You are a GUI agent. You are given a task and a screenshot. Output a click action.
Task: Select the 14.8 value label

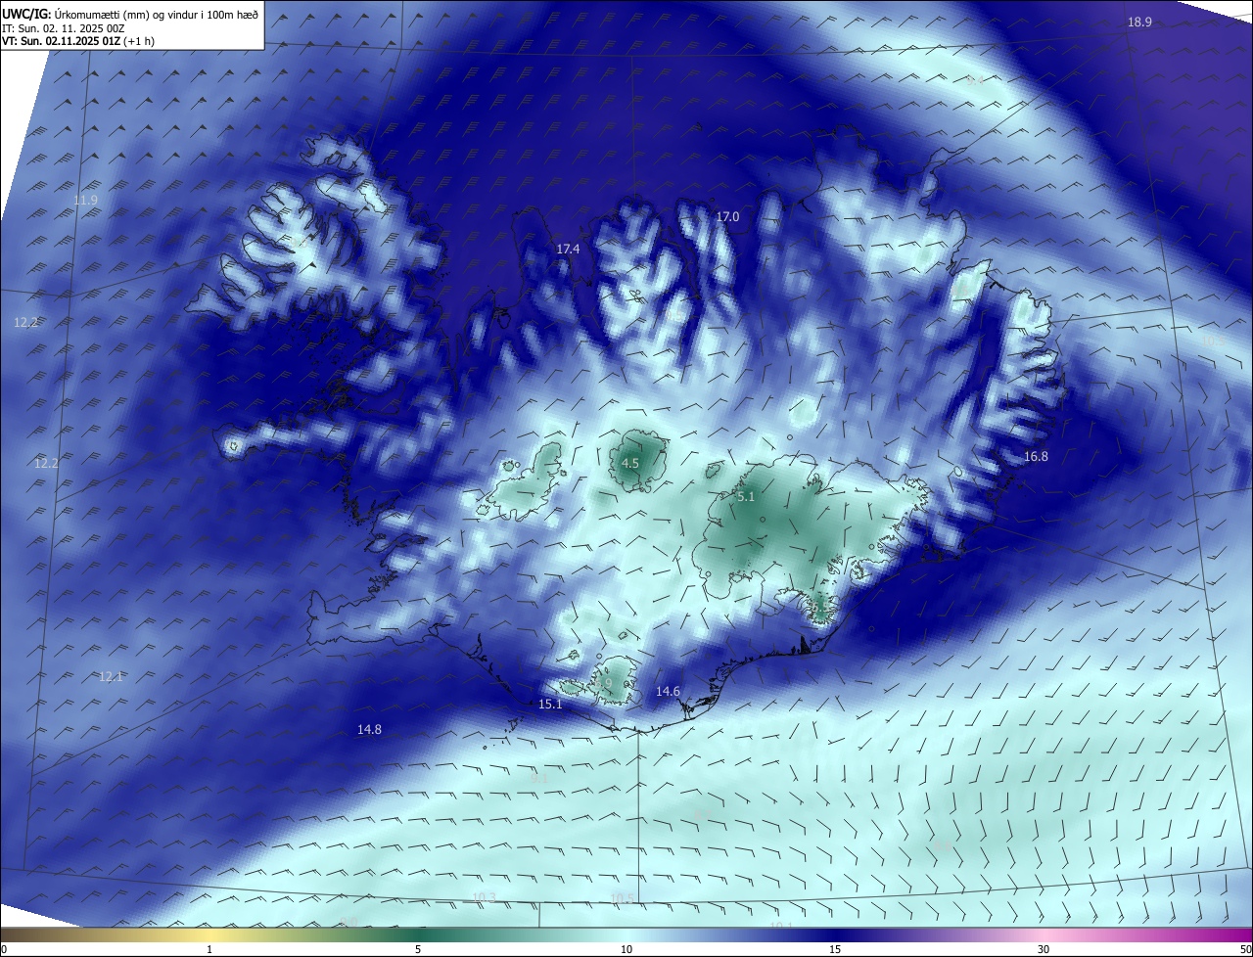pos(369,729)
